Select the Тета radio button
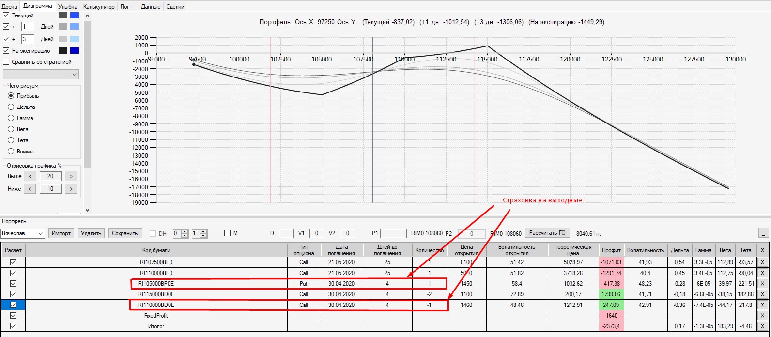 [11, 140]
